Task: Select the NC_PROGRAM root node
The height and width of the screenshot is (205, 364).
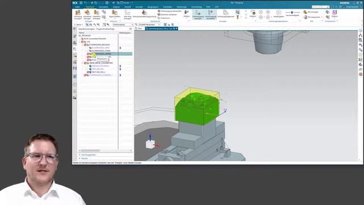Action: point(85,36)
